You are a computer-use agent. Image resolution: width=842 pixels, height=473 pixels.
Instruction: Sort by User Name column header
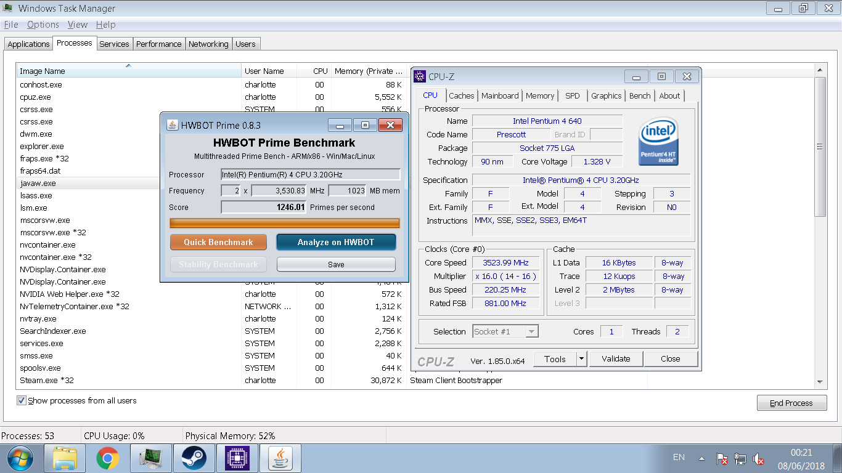(269, 71)
